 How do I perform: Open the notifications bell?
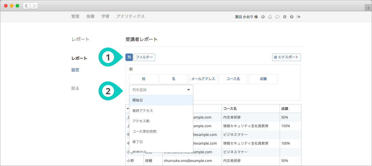pyautogui.click(x=270, y=17)
